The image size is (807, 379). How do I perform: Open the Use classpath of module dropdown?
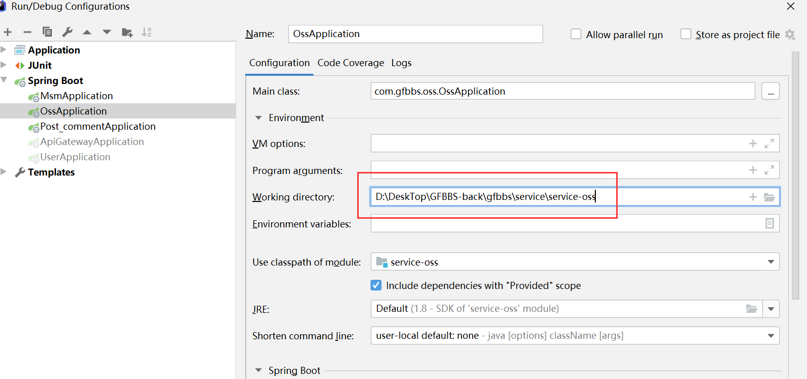tap(771, 262)
